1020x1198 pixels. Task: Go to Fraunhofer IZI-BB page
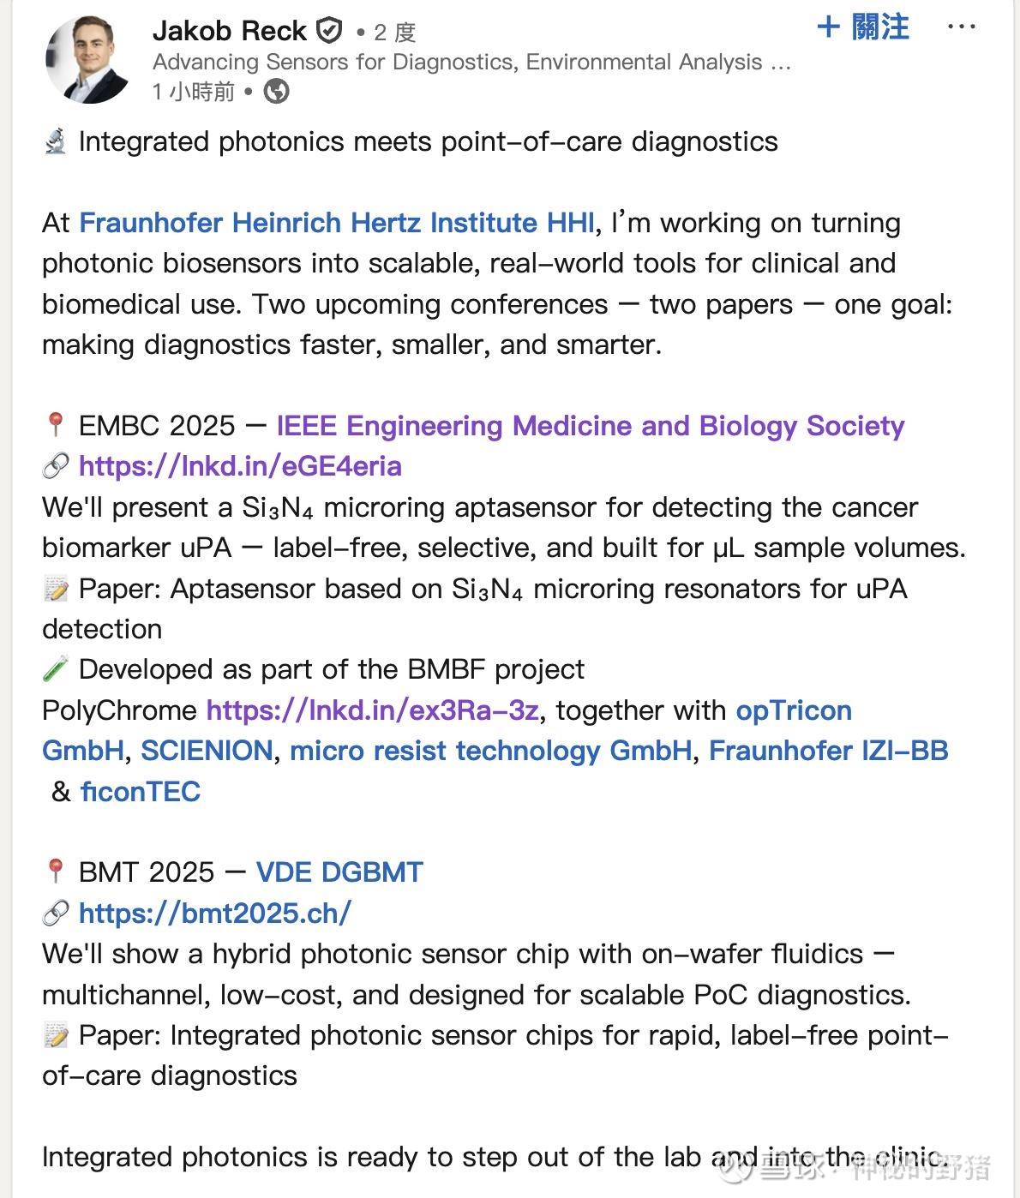coord(829,751)
